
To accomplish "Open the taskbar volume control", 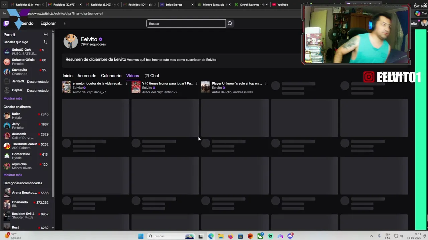I will [401, 236].
